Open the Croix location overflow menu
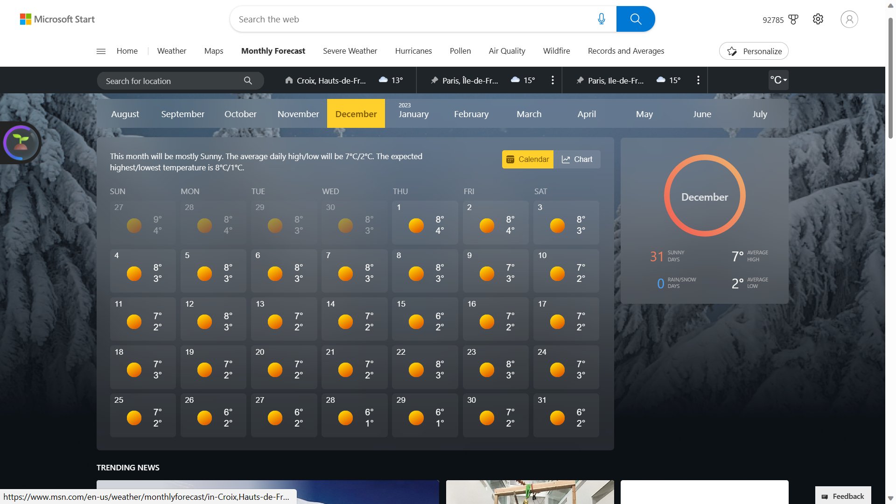Image resolution: width=896 pixels, height=504 pixels. coord(553,80)
